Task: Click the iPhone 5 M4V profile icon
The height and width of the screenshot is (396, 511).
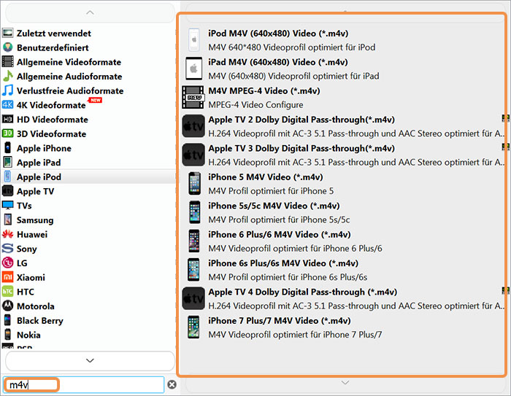Action: (x=194, y=183)
